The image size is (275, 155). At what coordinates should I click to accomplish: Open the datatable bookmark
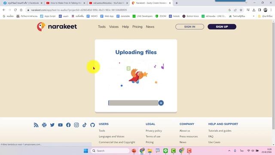(123, 16)
